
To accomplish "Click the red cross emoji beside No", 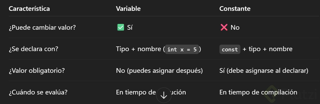I will 224,27.
